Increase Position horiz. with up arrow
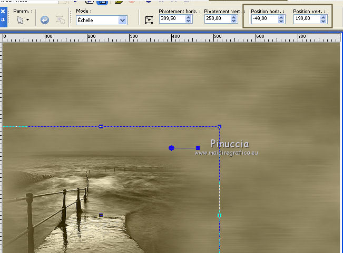 [281, 17]
